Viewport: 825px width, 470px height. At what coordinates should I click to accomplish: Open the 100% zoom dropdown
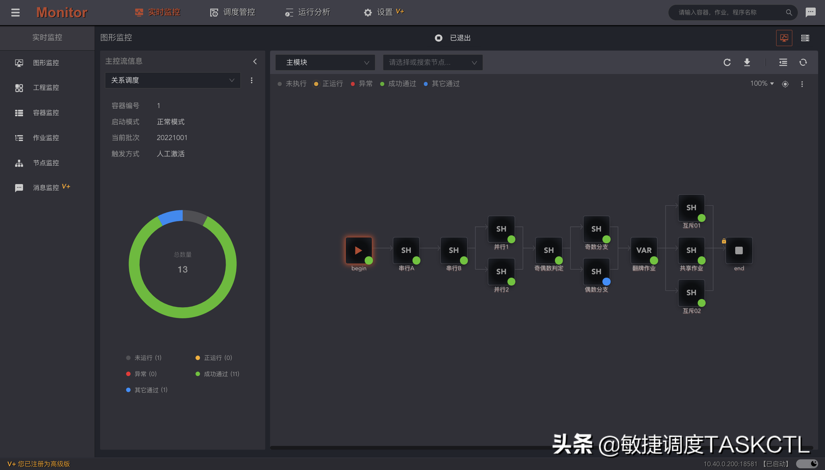click(762, 84)
